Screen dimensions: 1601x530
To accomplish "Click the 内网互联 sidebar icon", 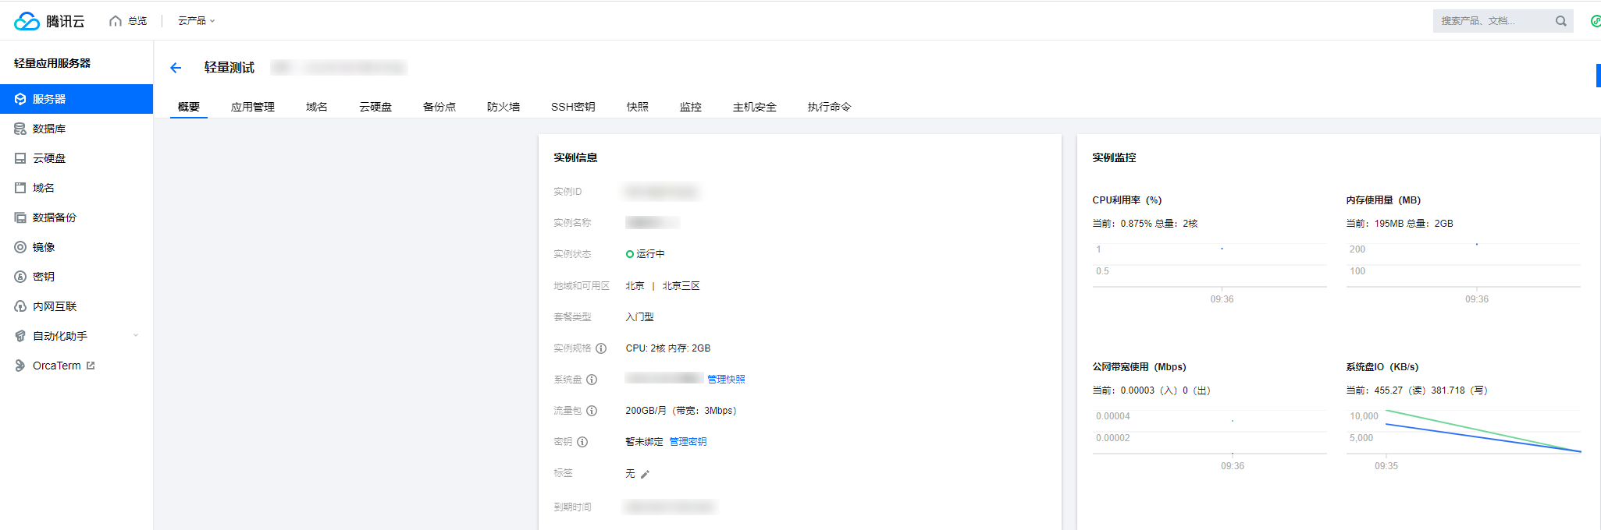I will pos(20,306).
